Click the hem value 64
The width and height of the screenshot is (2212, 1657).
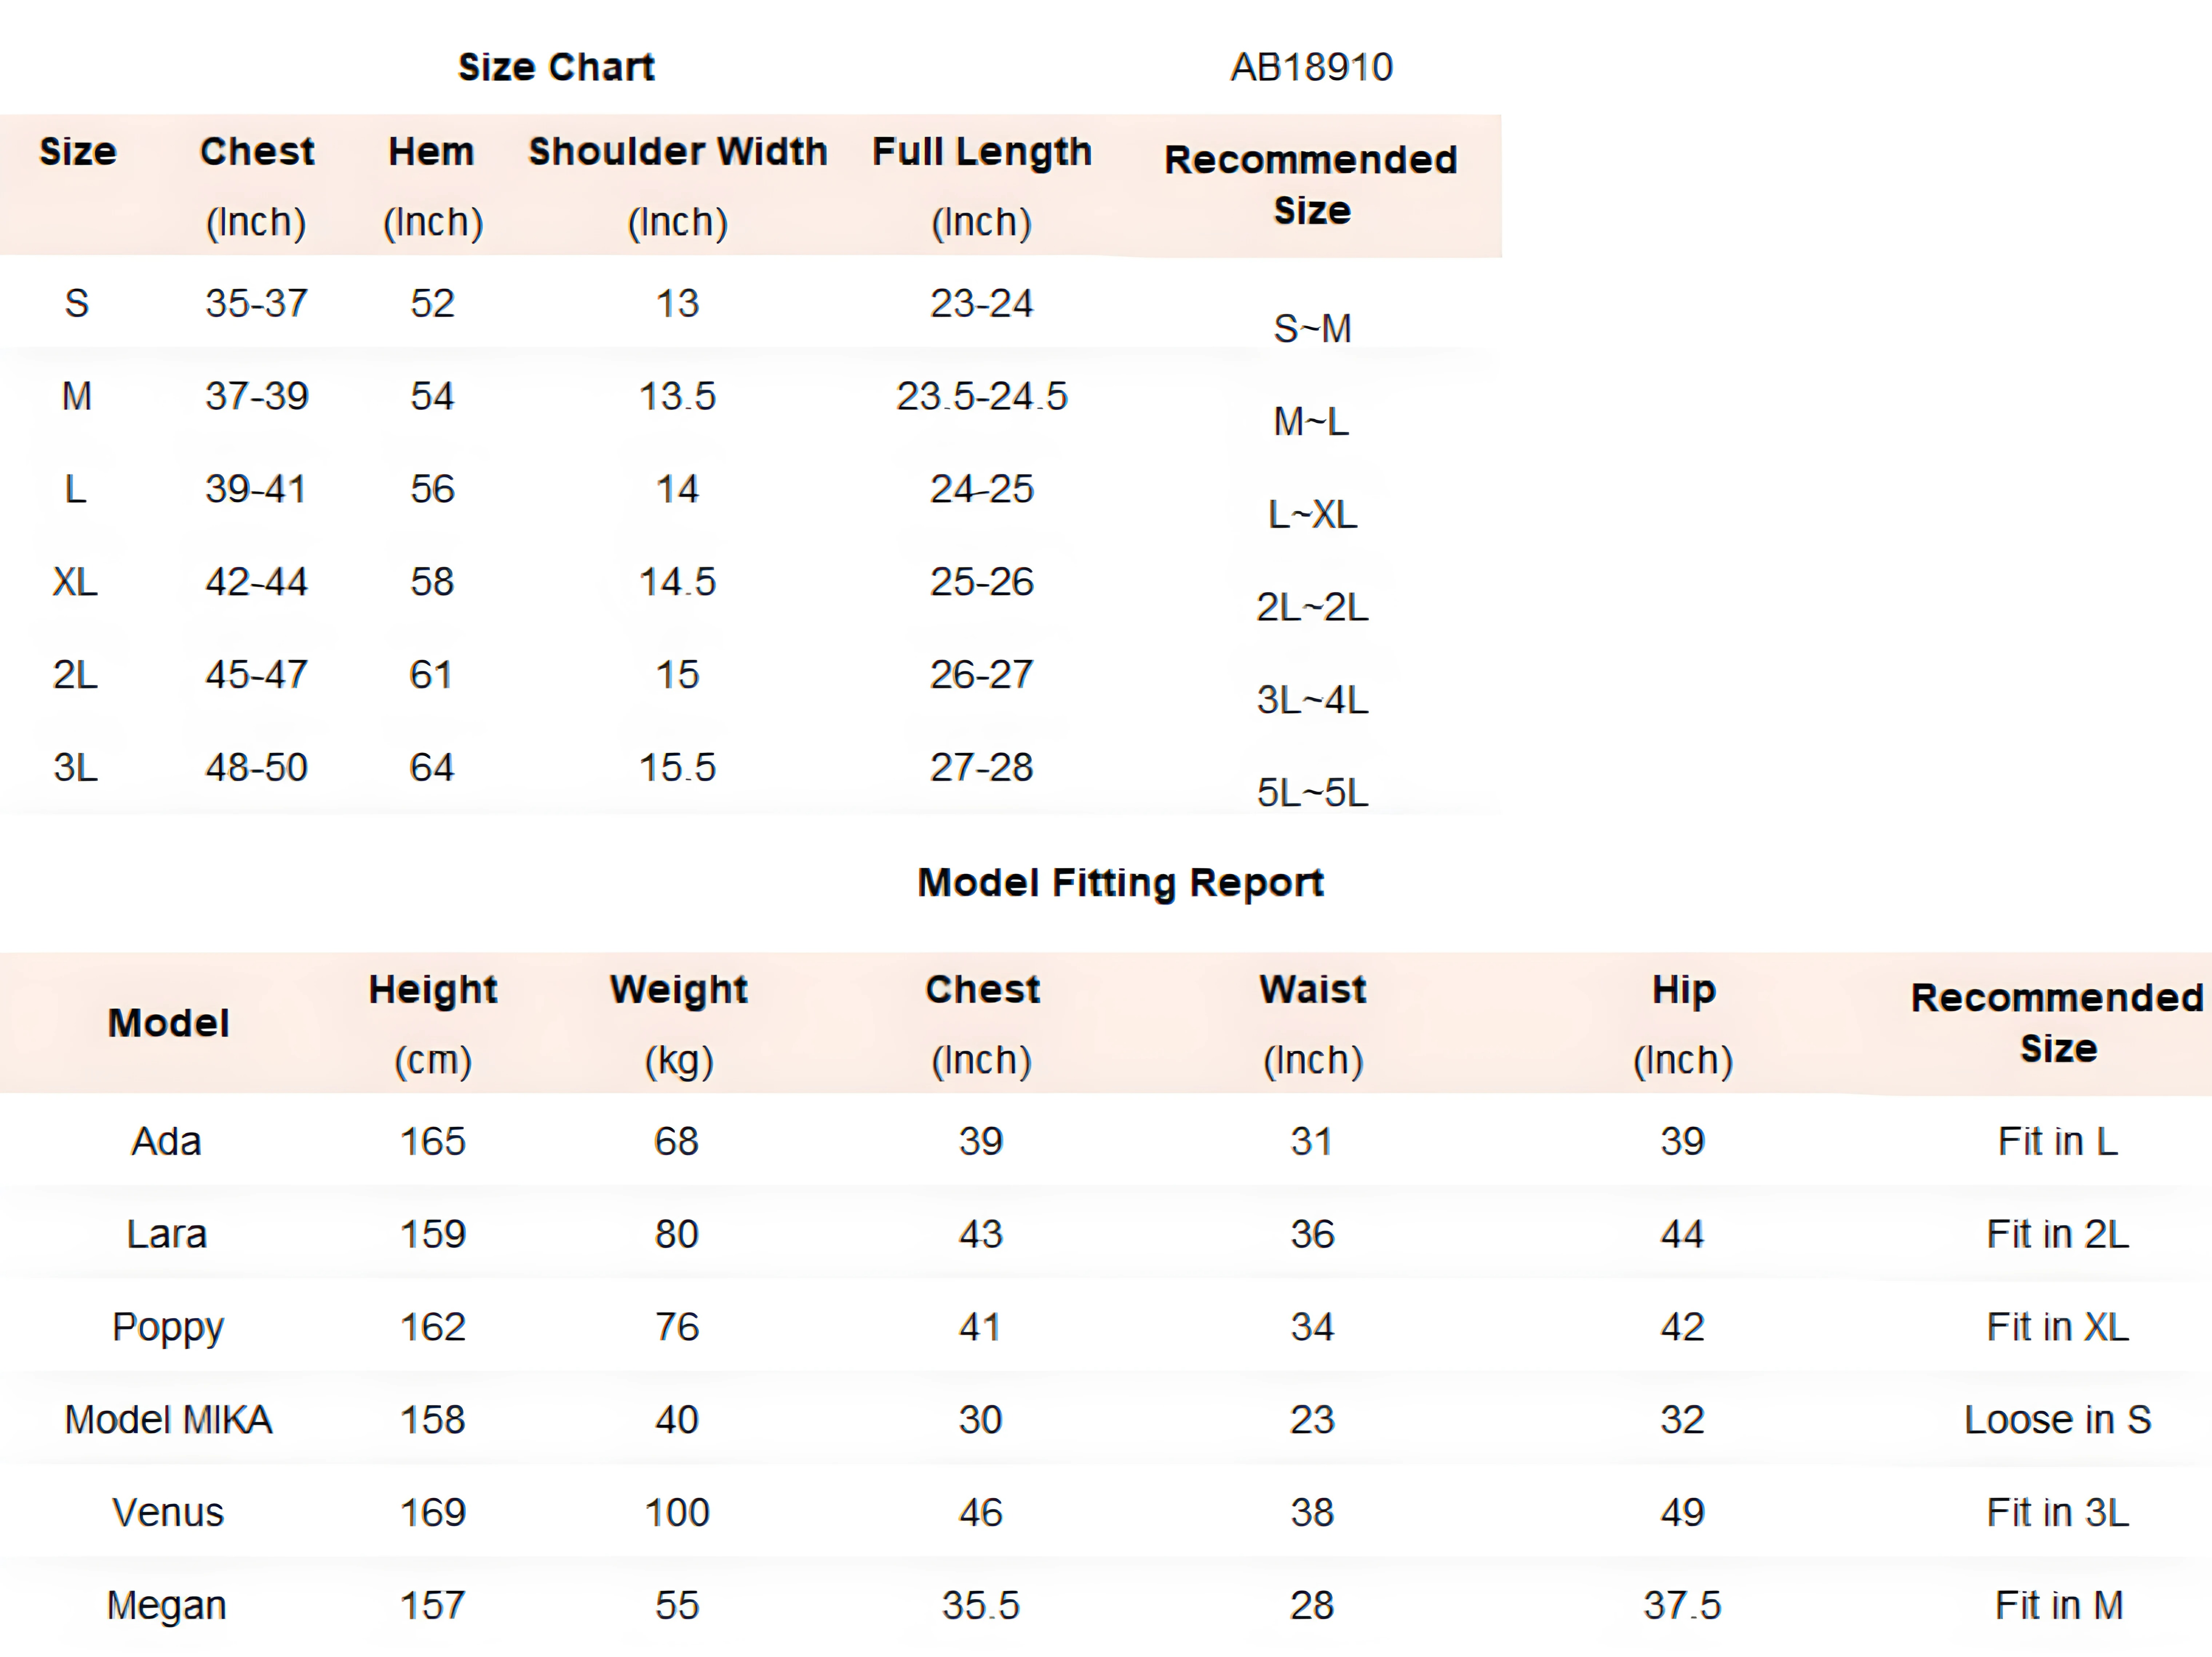click(x=432, y=767)
